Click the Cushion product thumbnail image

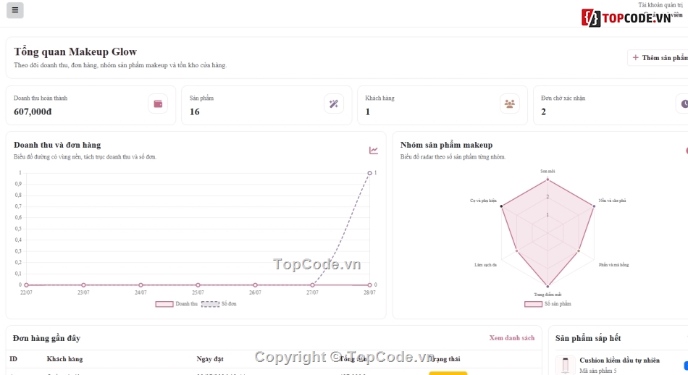coord(565,365)
